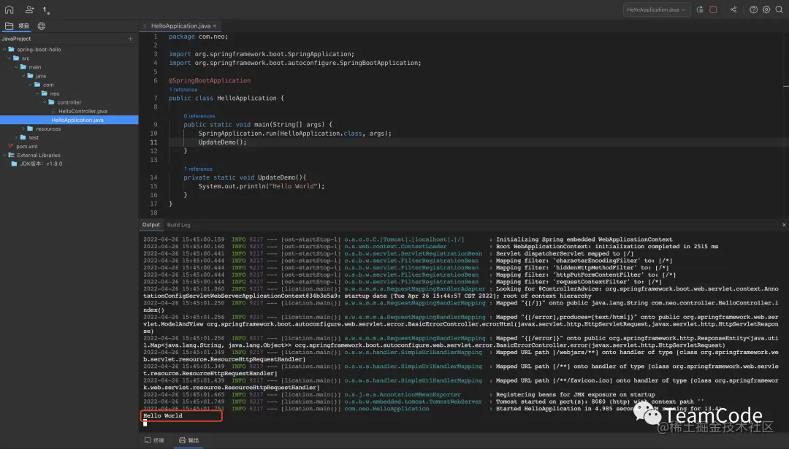Expand the resources folder
This screenshot has width=789, height=449.
23,128
